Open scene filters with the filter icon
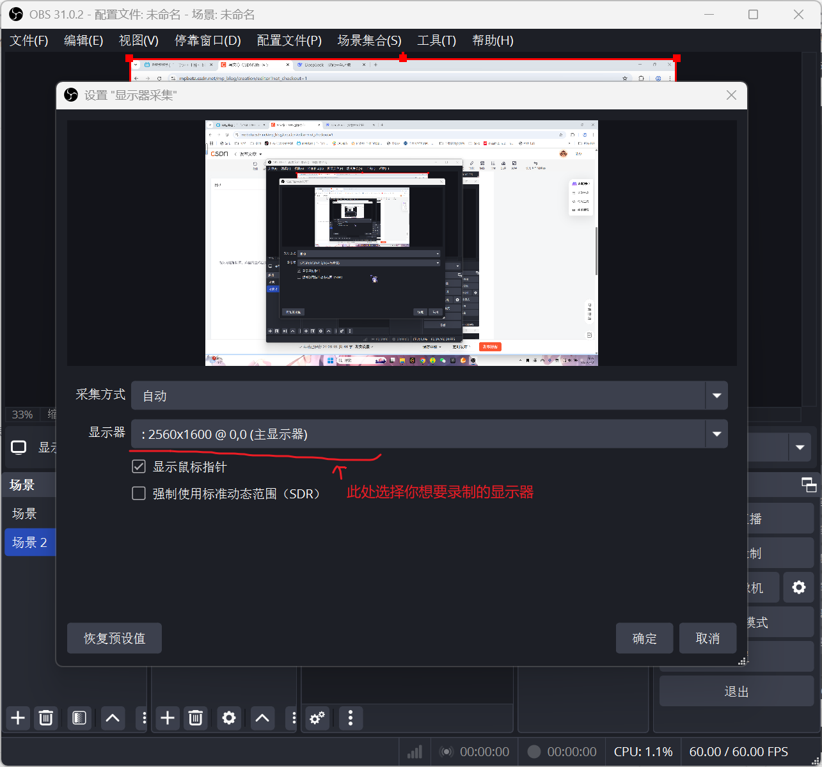Image resolution: width=822 pixels, height=767 pixels. tap(79, 718)
